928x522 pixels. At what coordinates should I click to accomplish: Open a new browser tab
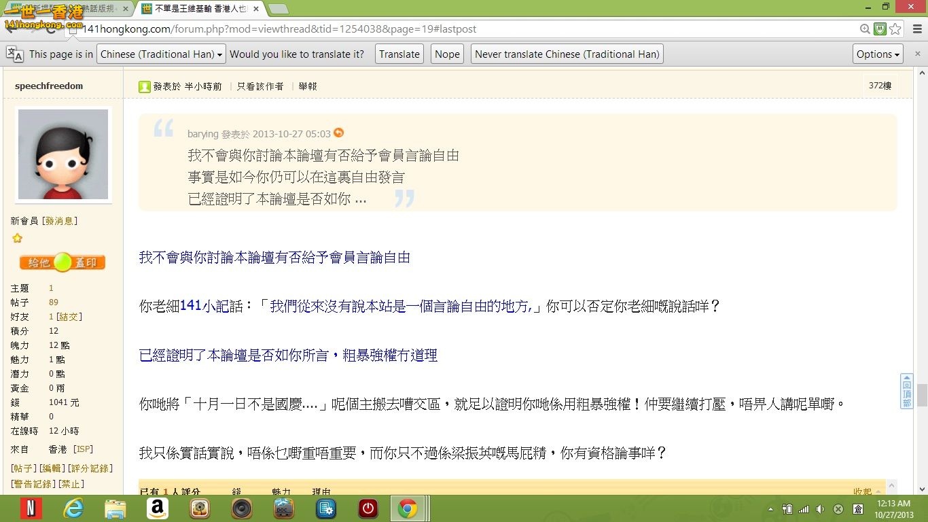click(x=278, y=9)
